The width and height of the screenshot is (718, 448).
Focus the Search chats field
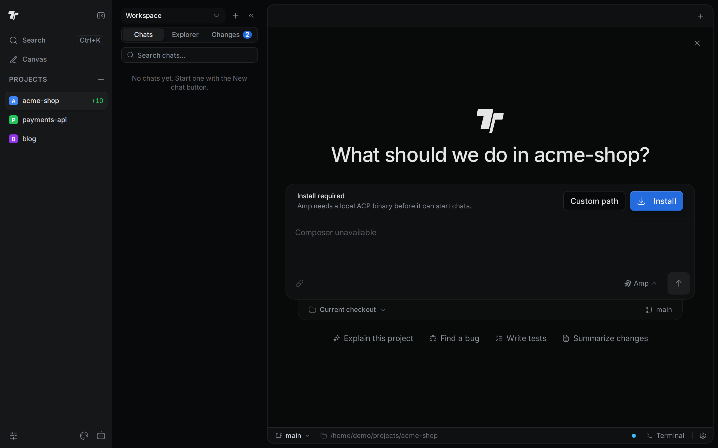tap(190, 55)
